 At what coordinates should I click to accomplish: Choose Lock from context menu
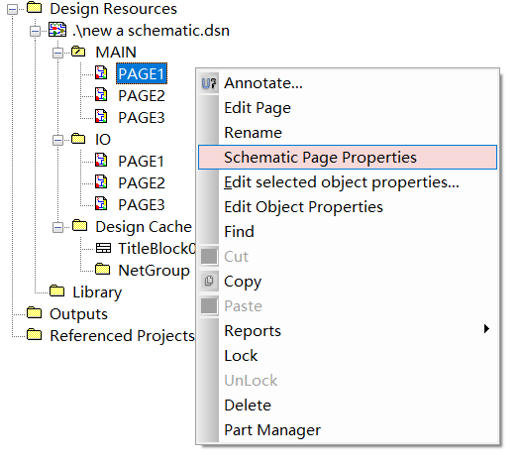pyautogui.click(x=241, y=356)
